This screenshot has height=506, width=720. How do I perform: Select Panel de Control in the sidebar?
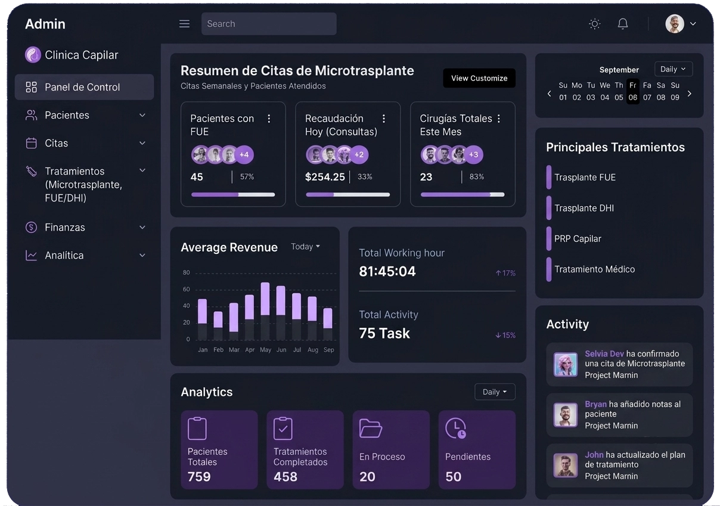(x=84, y=87)
